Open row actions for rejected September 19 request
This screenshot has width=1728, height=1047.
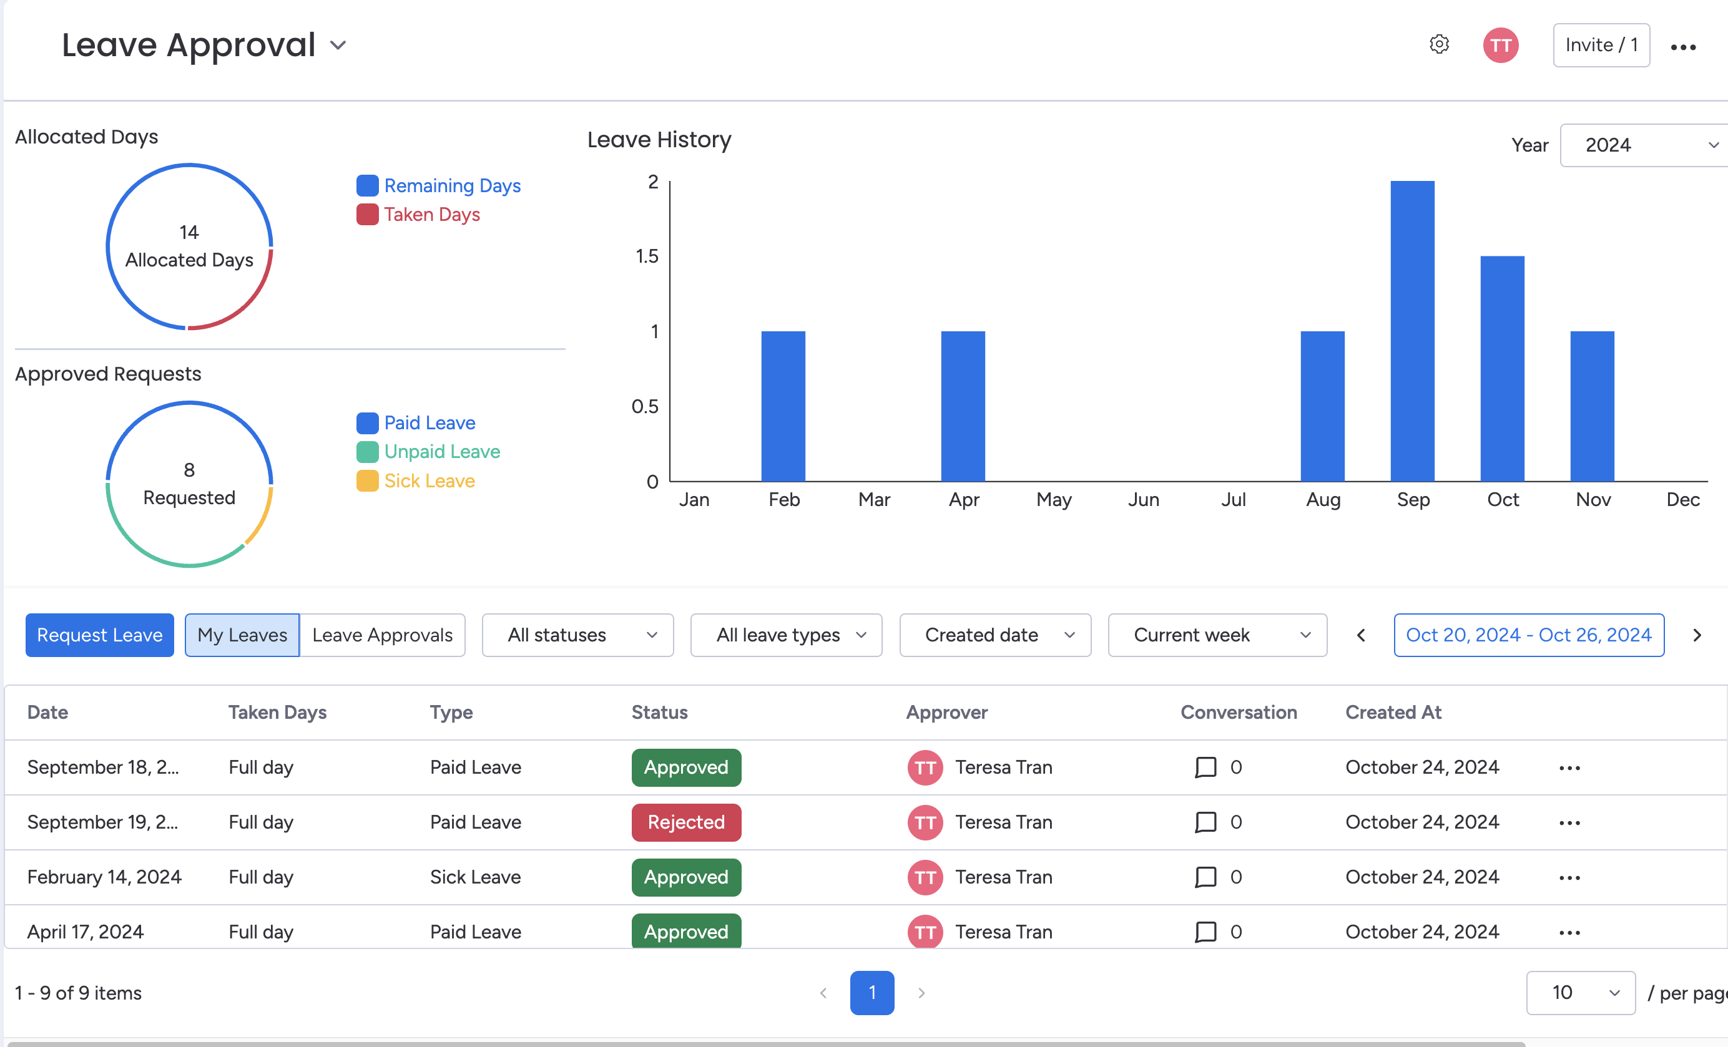pos(1569,822)
